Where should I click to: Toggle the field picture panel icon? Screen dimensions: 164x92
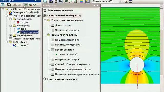51,1
